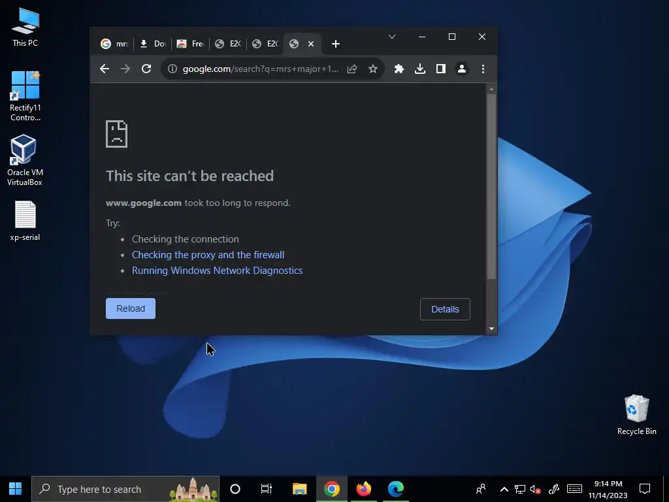Click the blue Reload button
Viewport: 669px width, 502px height.
(131, 309)
